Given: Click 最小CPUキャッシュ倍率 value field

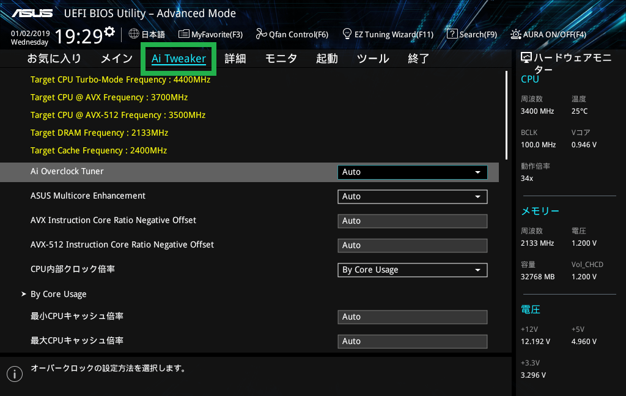Looking at the screenshot, I should click(x=413, y=317).
